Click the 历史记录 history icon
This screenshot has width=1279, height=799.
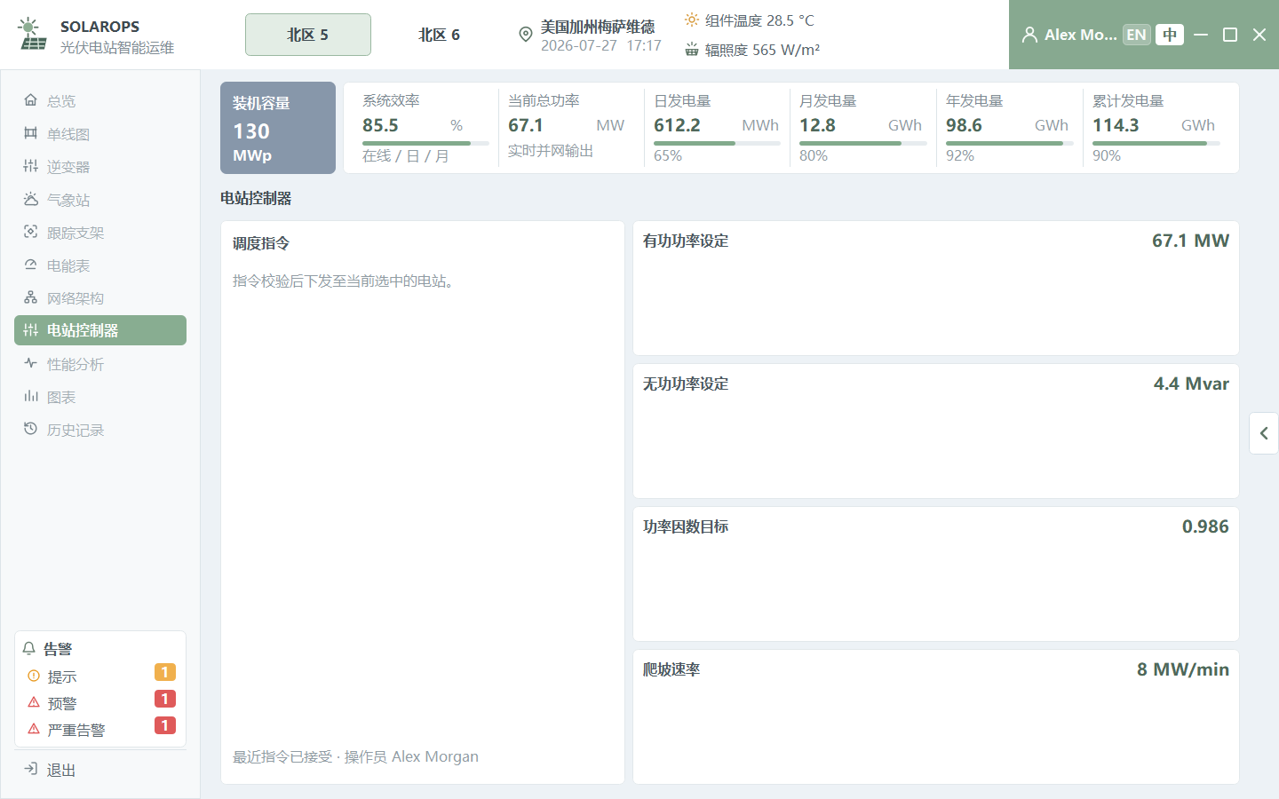[31, 429]
